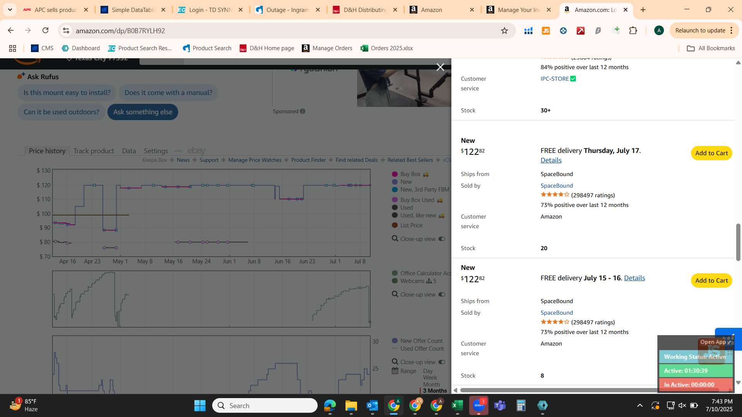This screenshot has width=742, height=417.
Task: Toggle List Price series
Action: pos(407,225)
